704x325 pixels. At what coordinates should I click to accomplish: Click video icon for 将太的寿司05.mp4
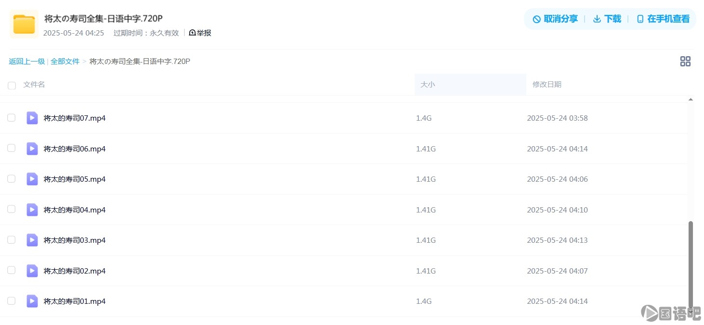[32, 179]
